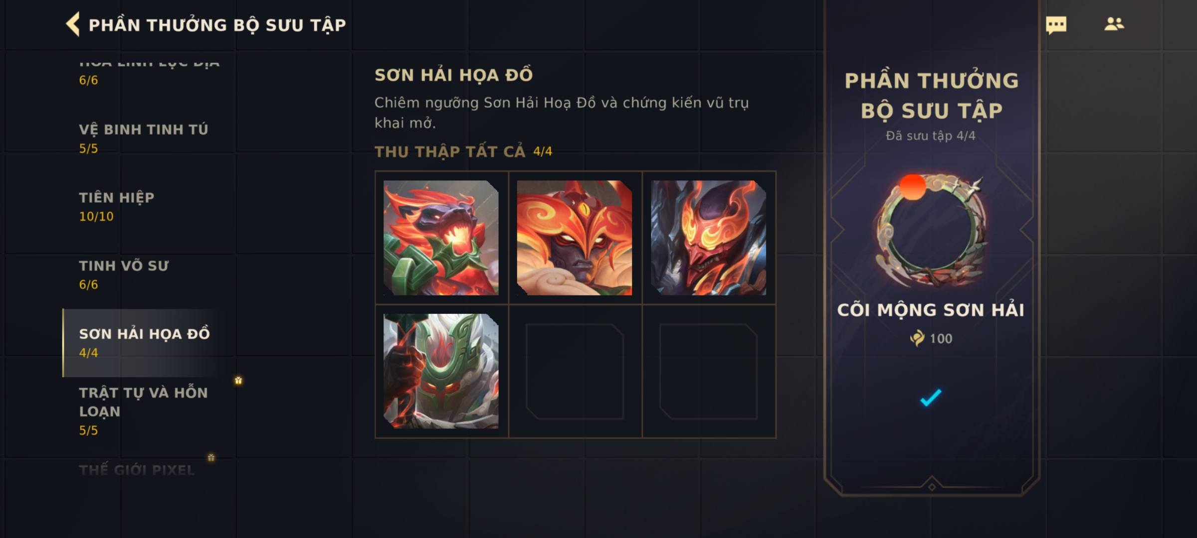Image resolution: width=1197 pixels, height=538 pixels.
Task: Open the chat speech bubble icon
Action: click(x=1056, y=25)
